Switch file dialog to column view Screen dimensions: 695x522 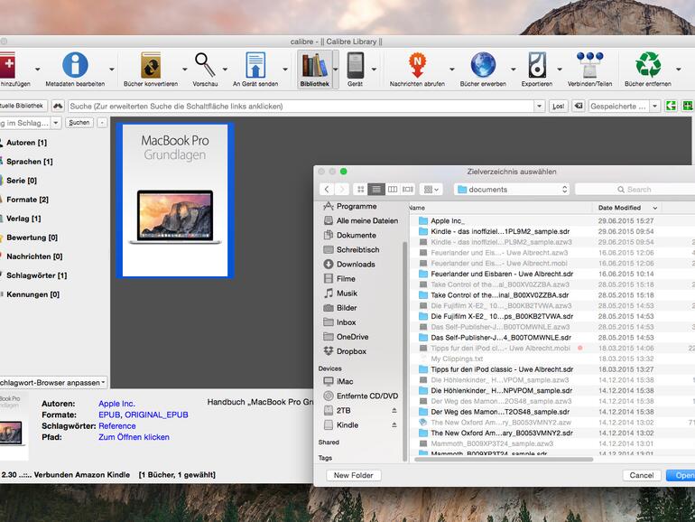[393, 189]
